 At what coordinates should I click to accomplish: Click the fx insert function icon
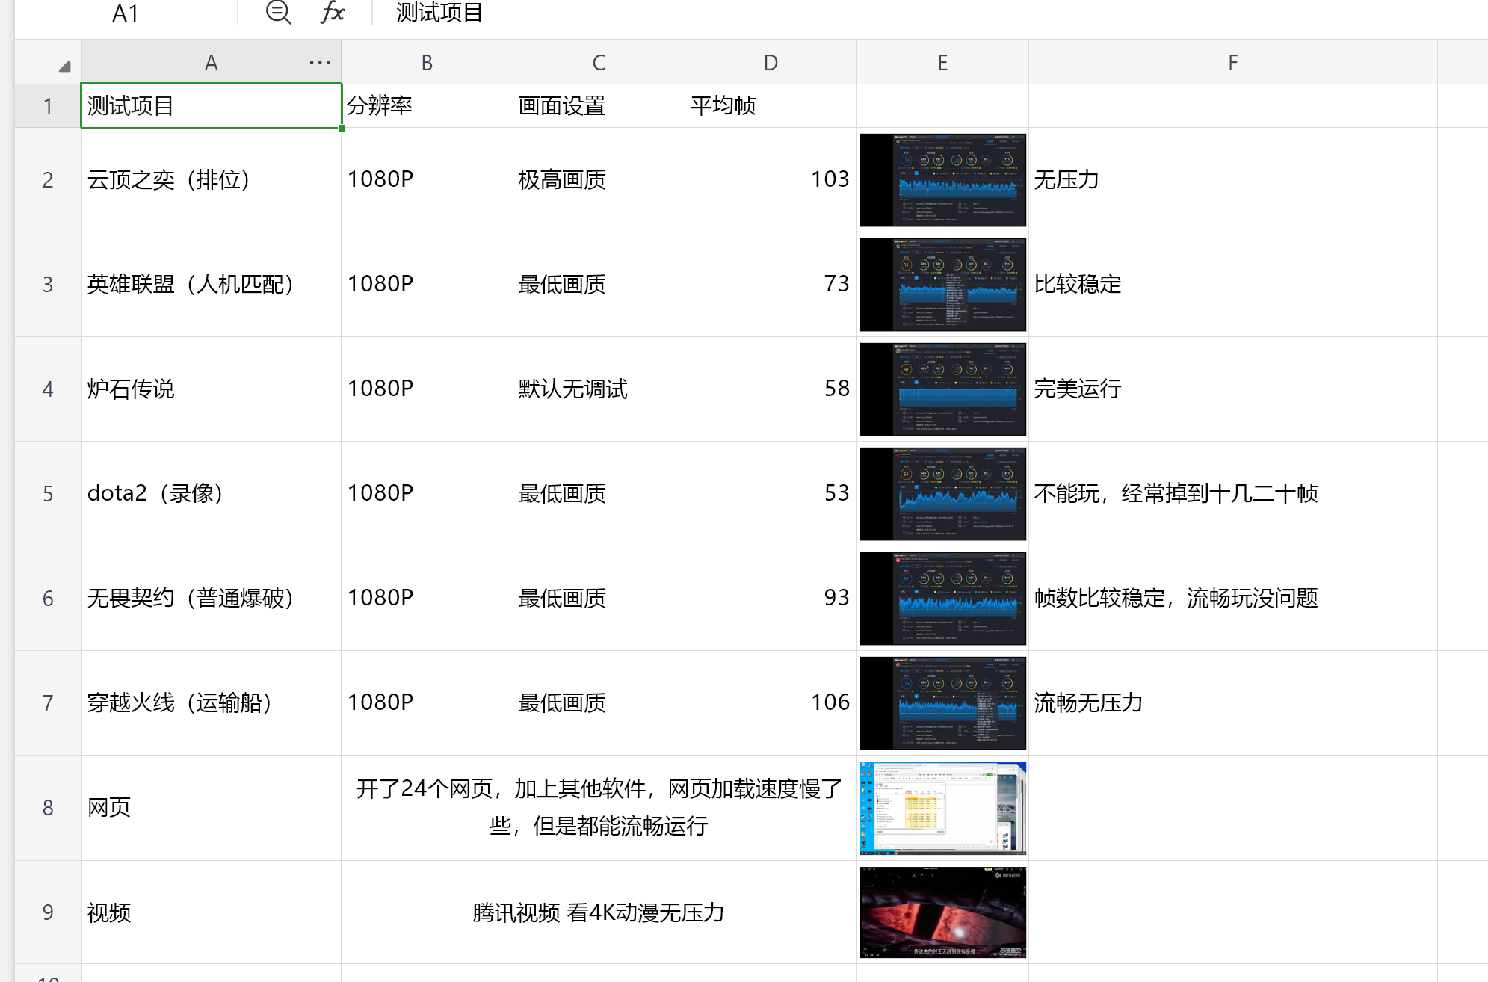point(332,13)
